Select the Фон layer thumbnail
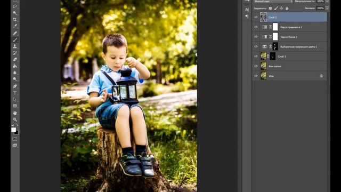Screen dimensions: 341x192 point(263,76)
